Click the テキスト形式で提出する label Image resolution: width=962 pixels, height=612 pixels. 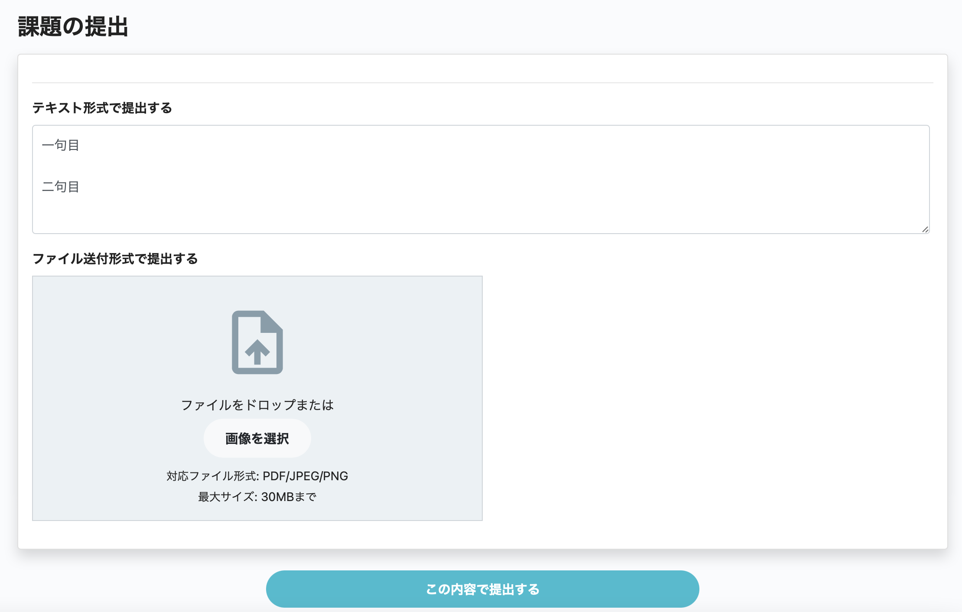[x=102, y=108]
